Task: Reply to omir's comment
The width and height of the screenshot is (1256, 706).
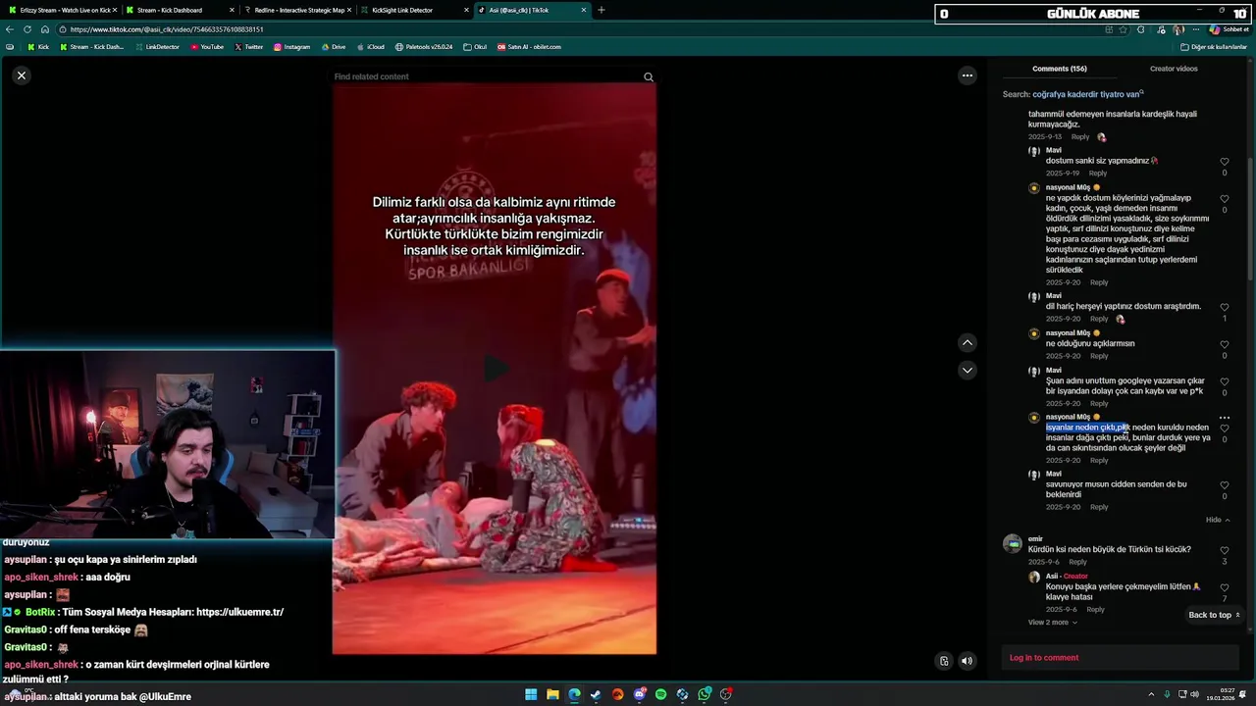Action: click(1077, 562)
